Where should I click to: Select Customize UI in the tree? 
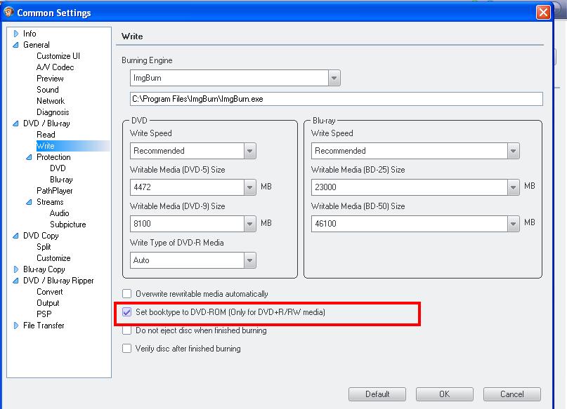[58, 56]
